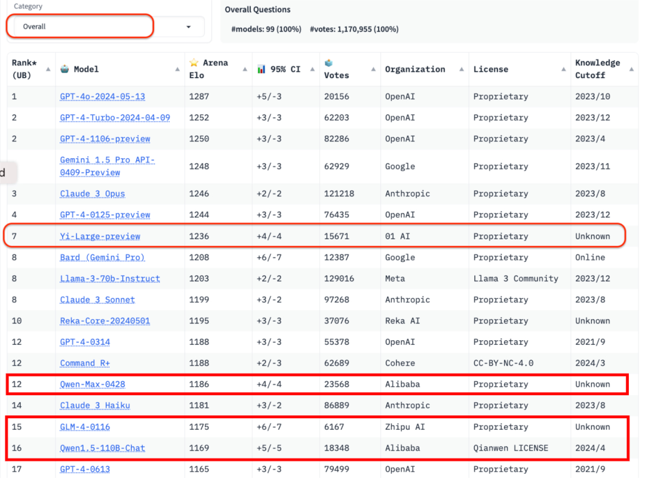Open the Bard (Gemini Pro) link
Screen dimensions: 645x478
tap(103, 258)
